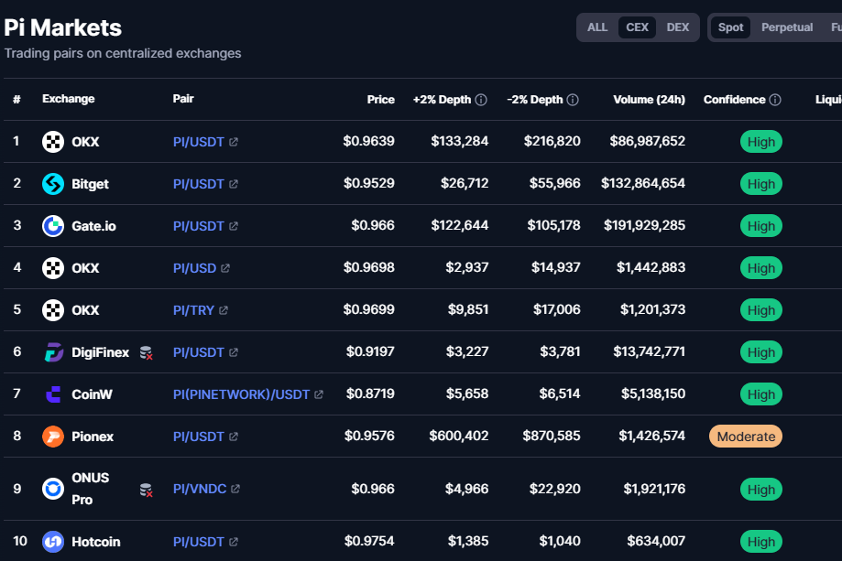Click the High confidence badge for Hotcoin

(760, 542)
